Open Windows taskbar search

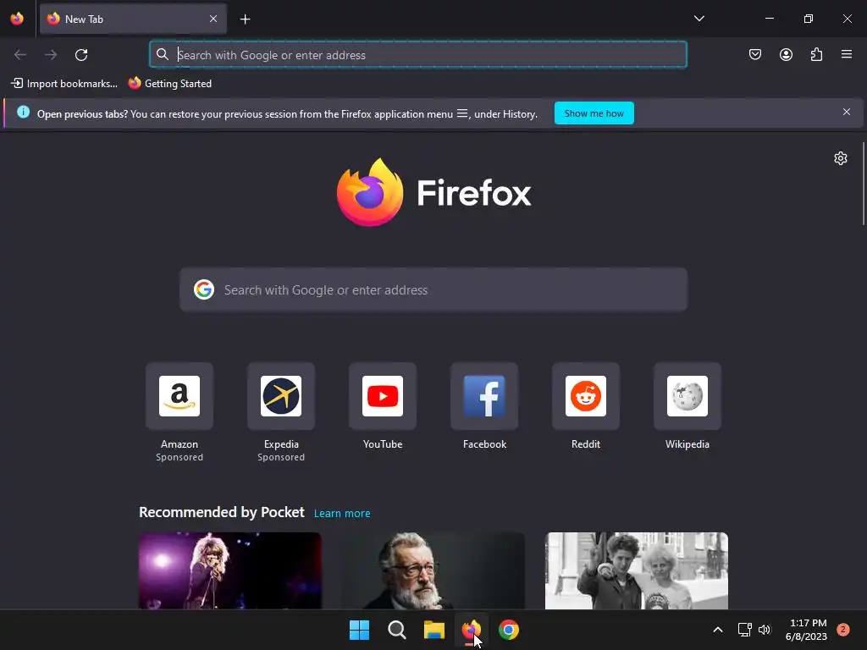coord(396,630)
